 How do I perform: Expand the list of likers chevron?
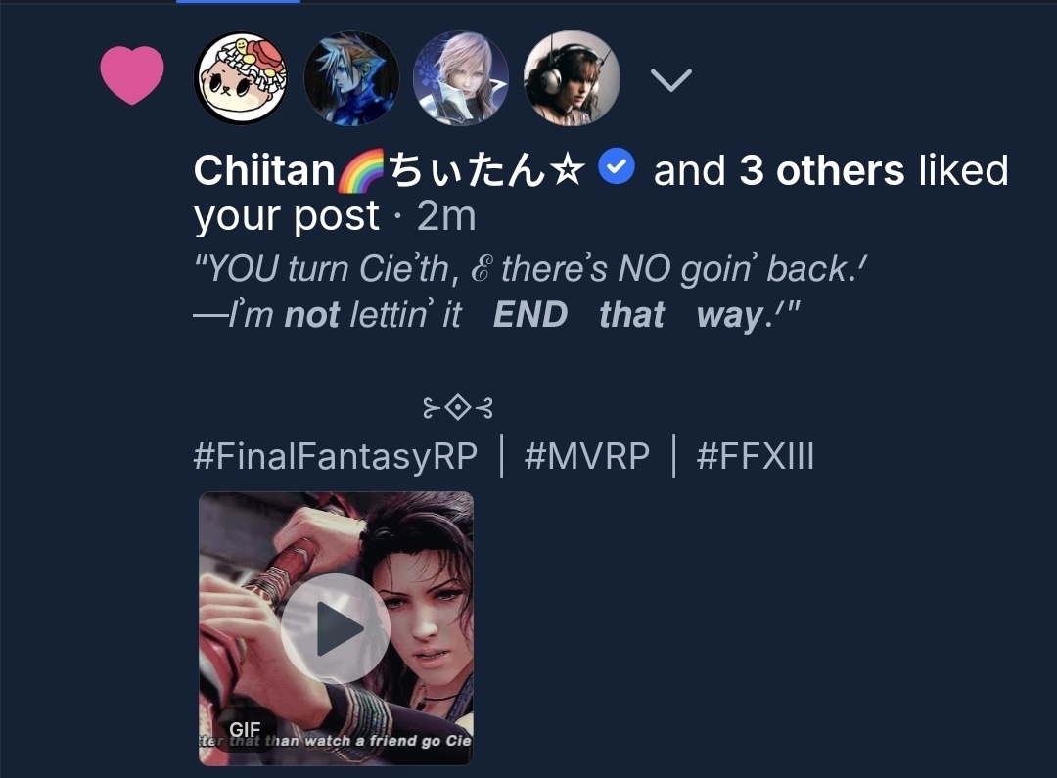[x=671, y=79]
